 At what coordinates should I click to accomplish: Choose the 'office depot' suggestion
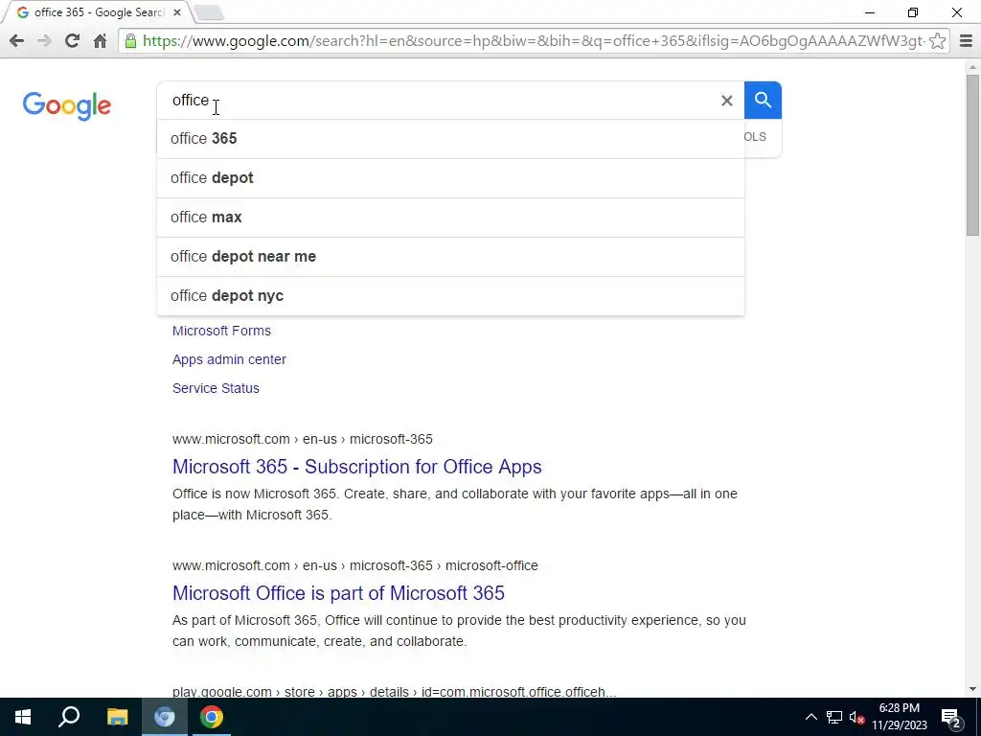coord(450,177)
